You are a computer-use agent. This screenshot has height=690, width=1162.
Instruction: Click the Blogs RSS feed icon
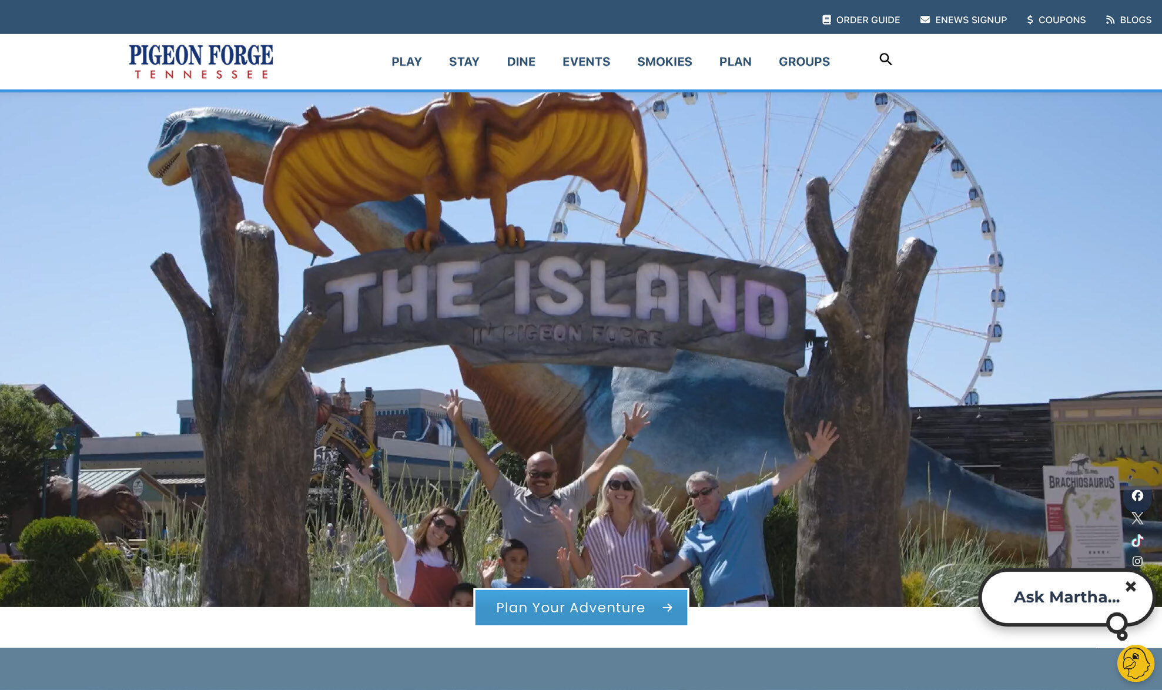1110,20
